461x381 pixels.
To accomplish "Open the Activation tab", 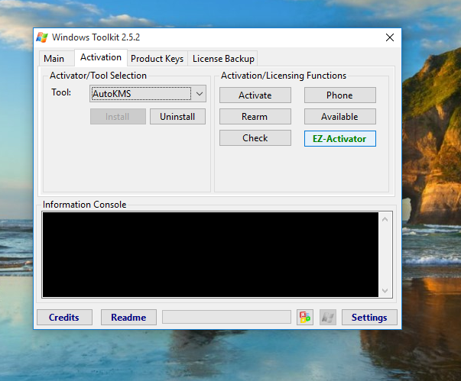I will click(x=101, y=57).
